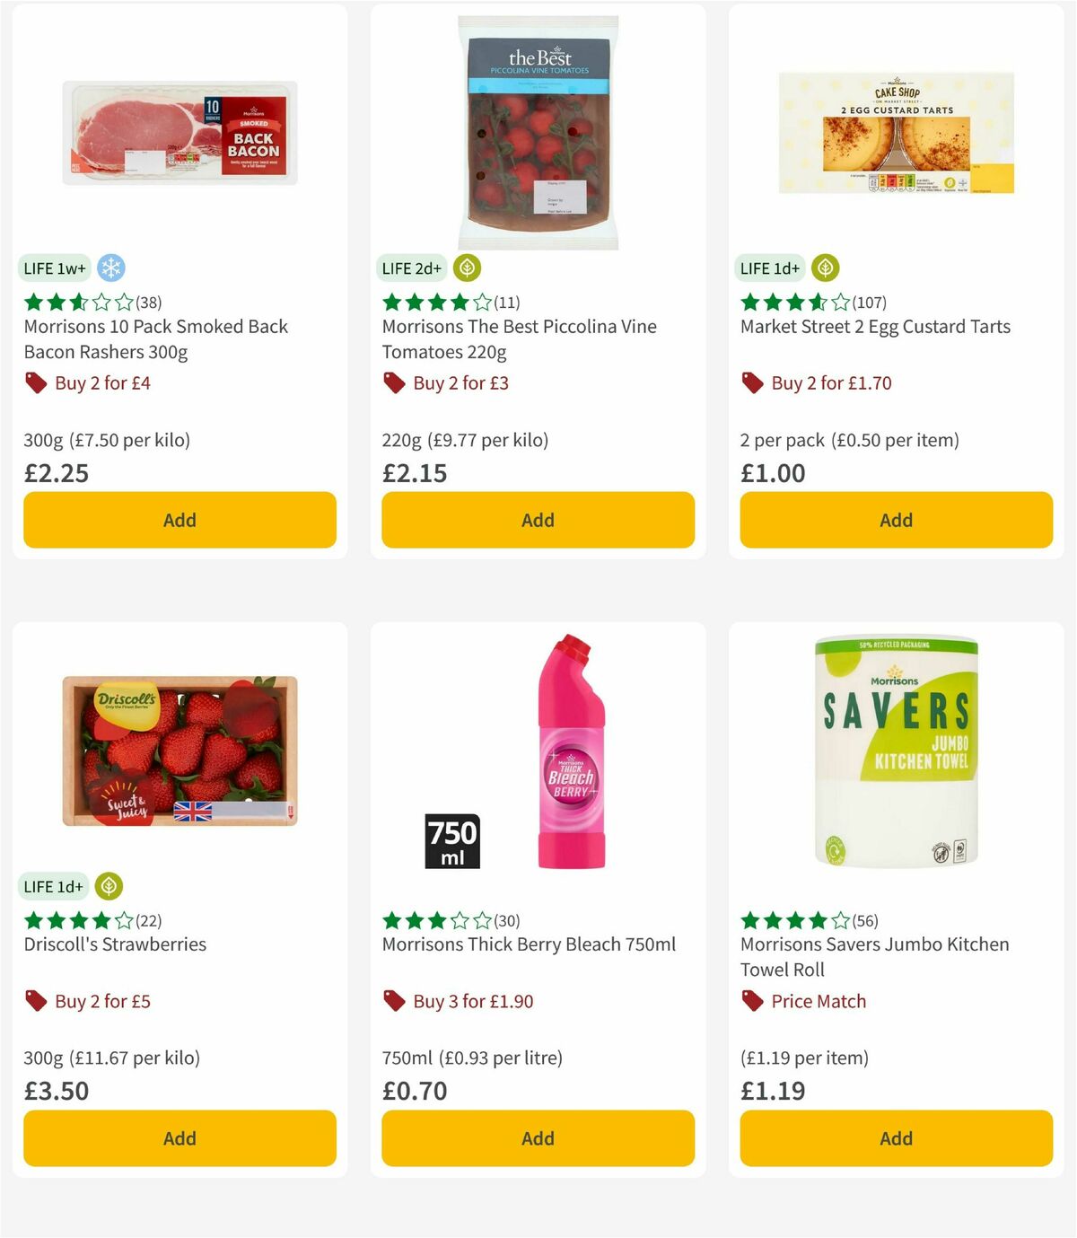Click the snowflake frozen icon on the bacon card
The width and height of the screenshot is (1077, 1238).
coord(109,268)
